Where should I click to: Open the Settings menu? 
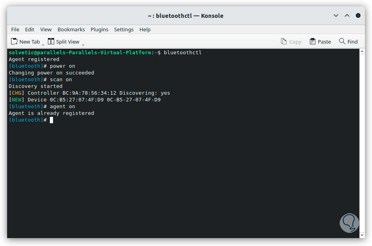[124, 29]
